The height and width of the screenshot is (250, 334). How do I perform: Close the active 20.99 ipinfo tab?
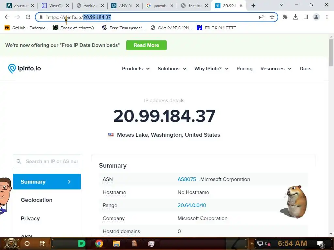click(241, 6)
